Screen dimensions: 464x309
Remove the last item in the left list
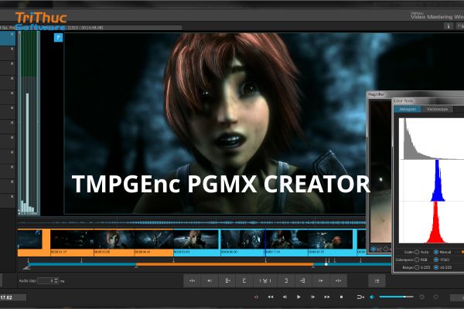coord(12,197)
